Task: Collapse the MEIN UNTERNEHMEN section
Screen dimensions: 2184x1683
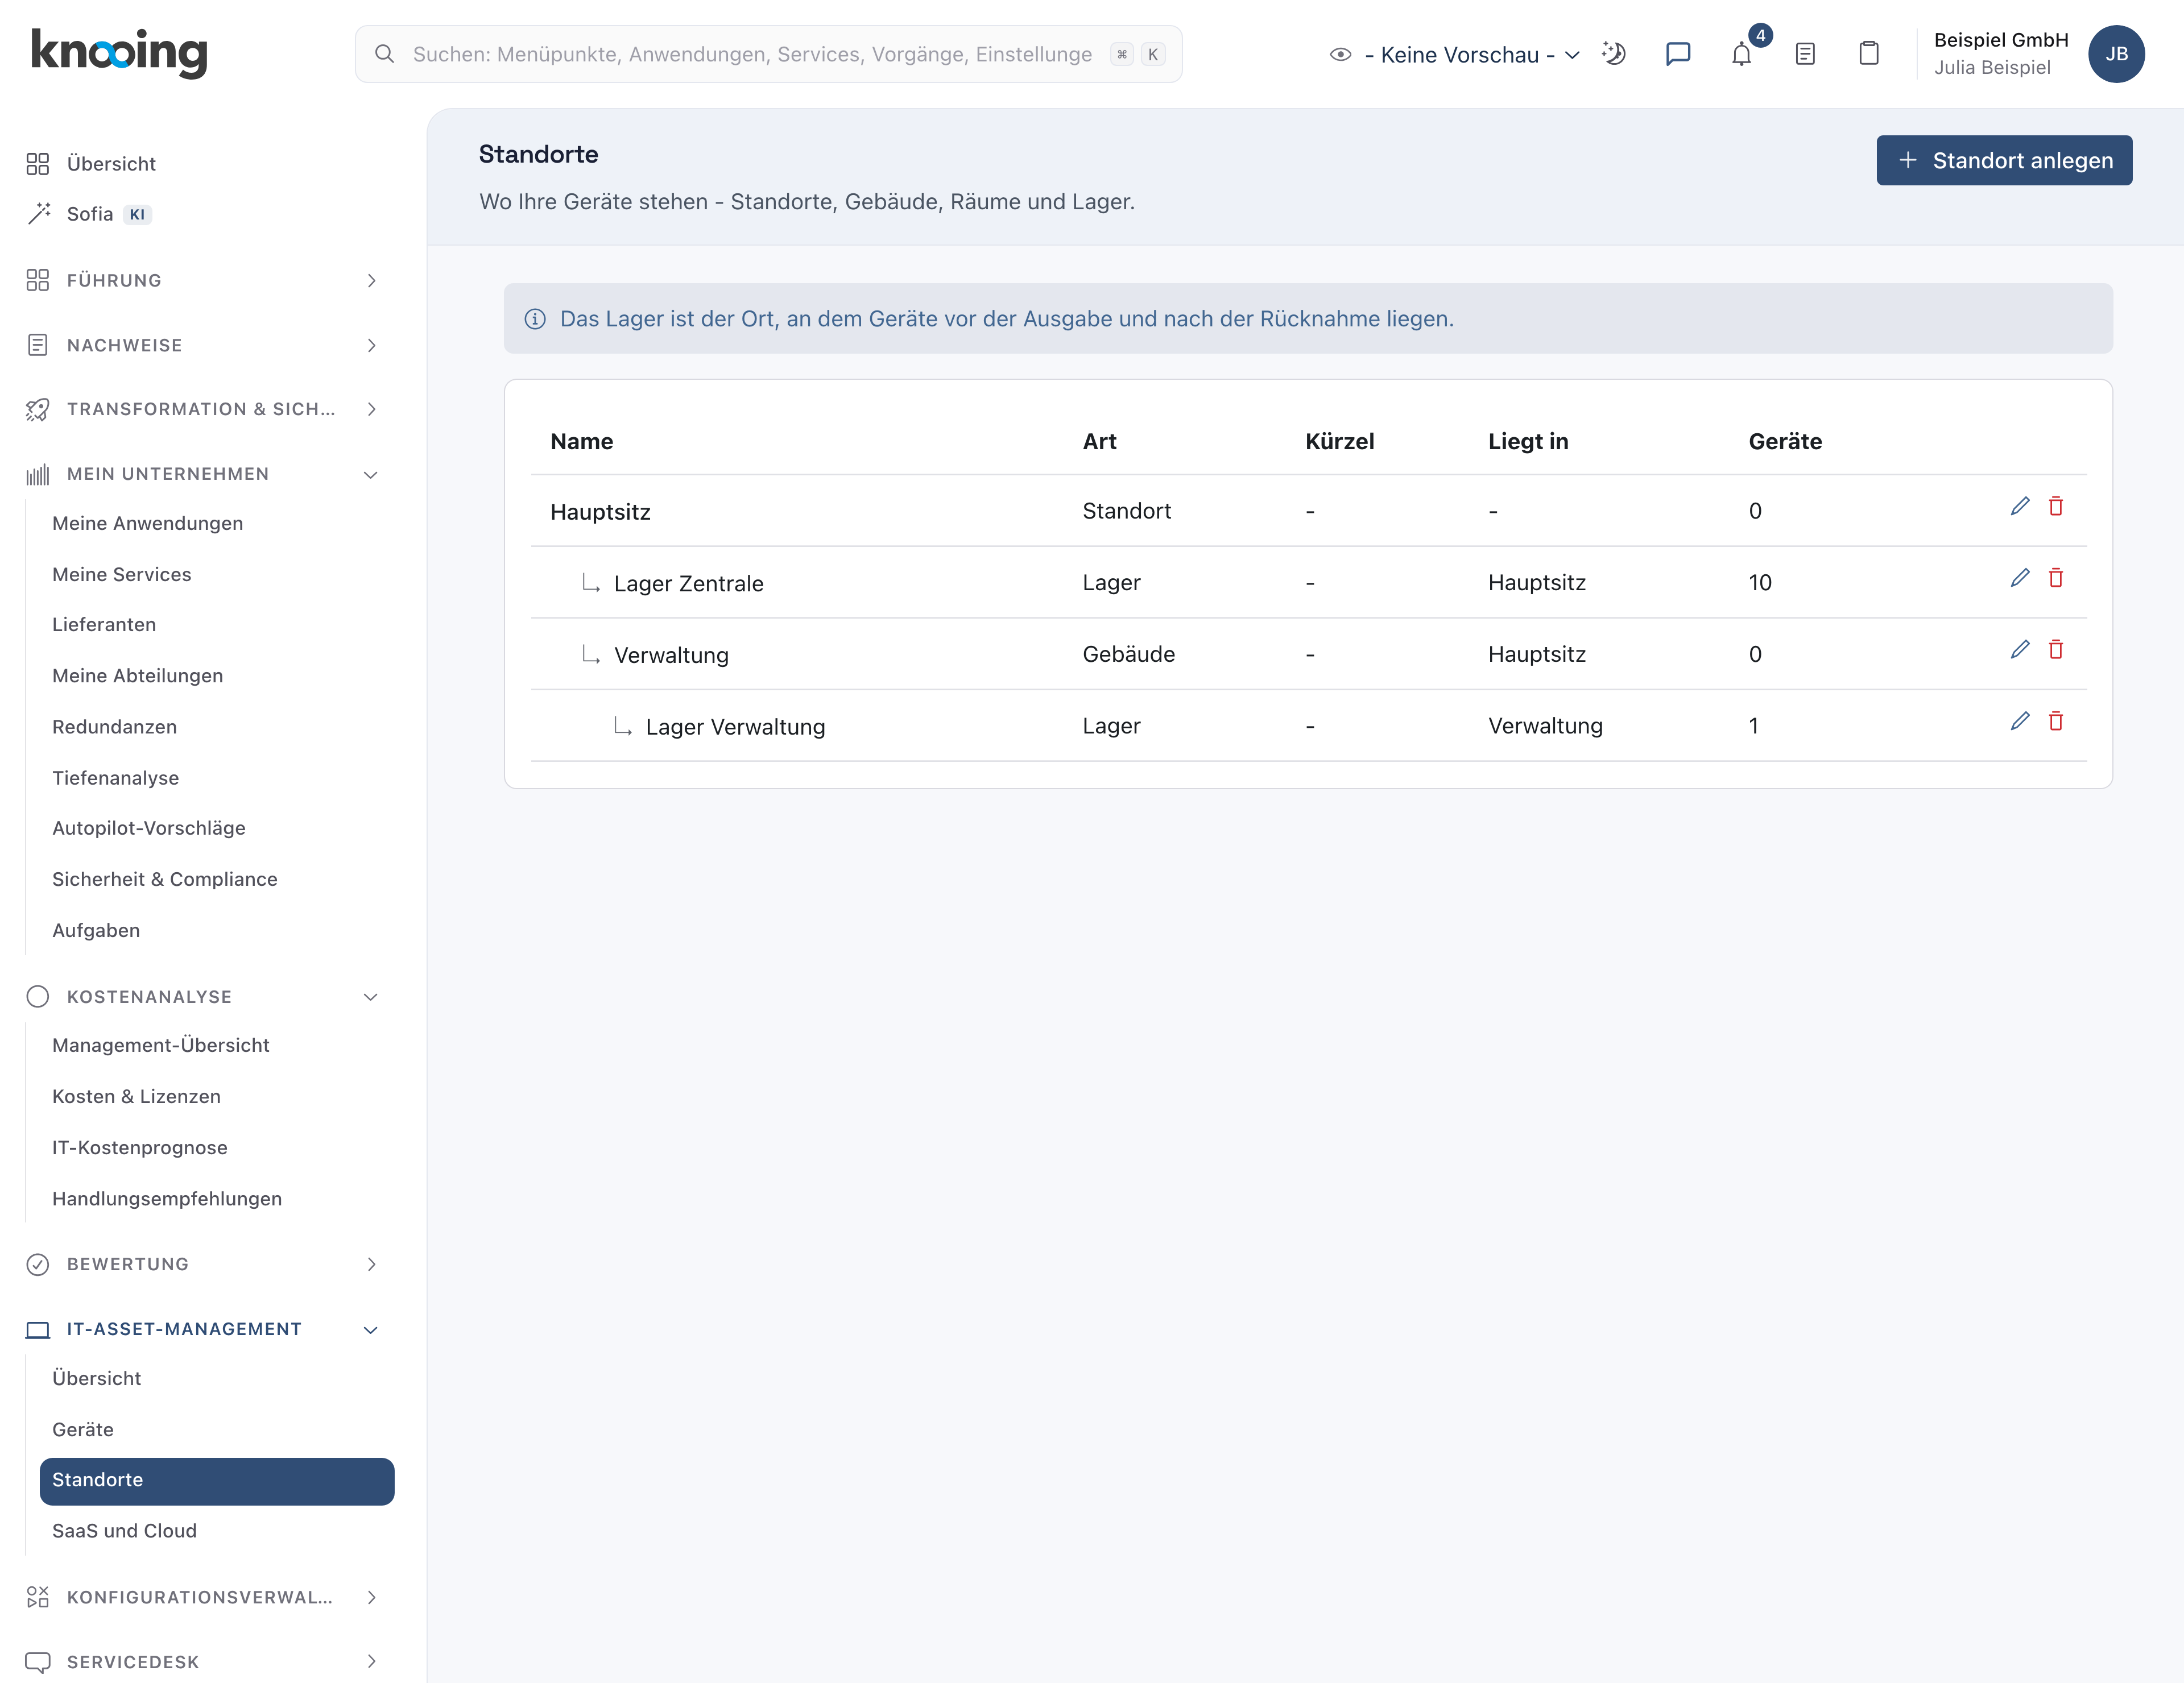Action: [x=202, y=474]
